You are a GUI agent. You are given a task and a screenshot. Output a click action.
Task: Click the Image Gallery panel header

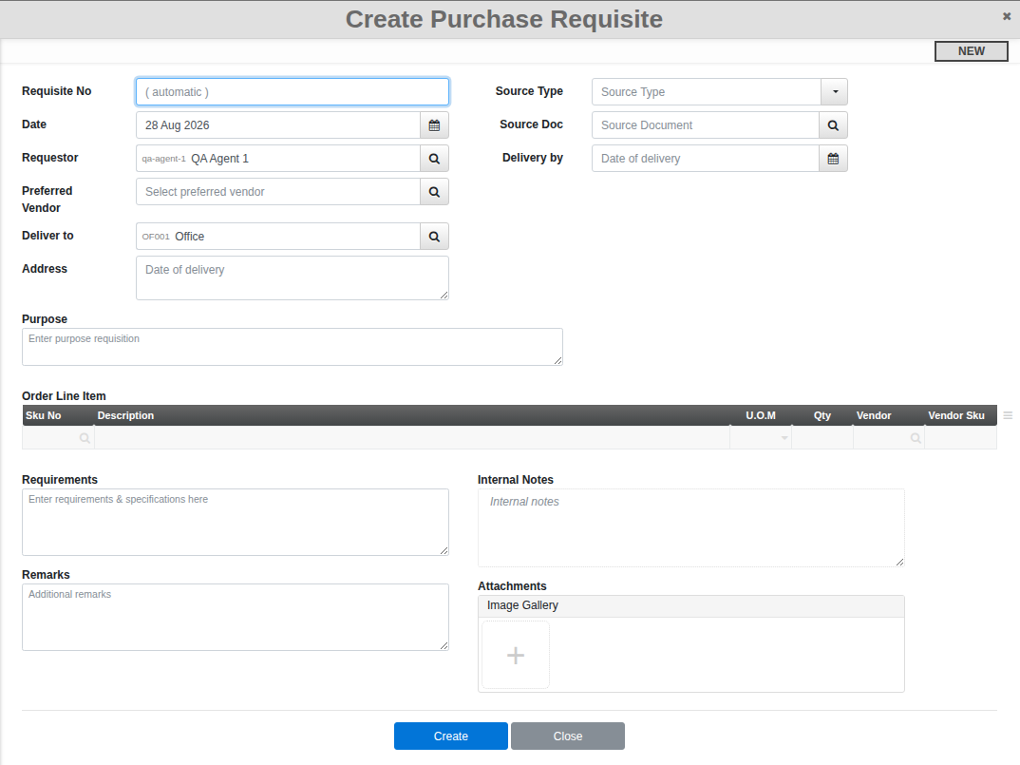click(x=690, y=606)
